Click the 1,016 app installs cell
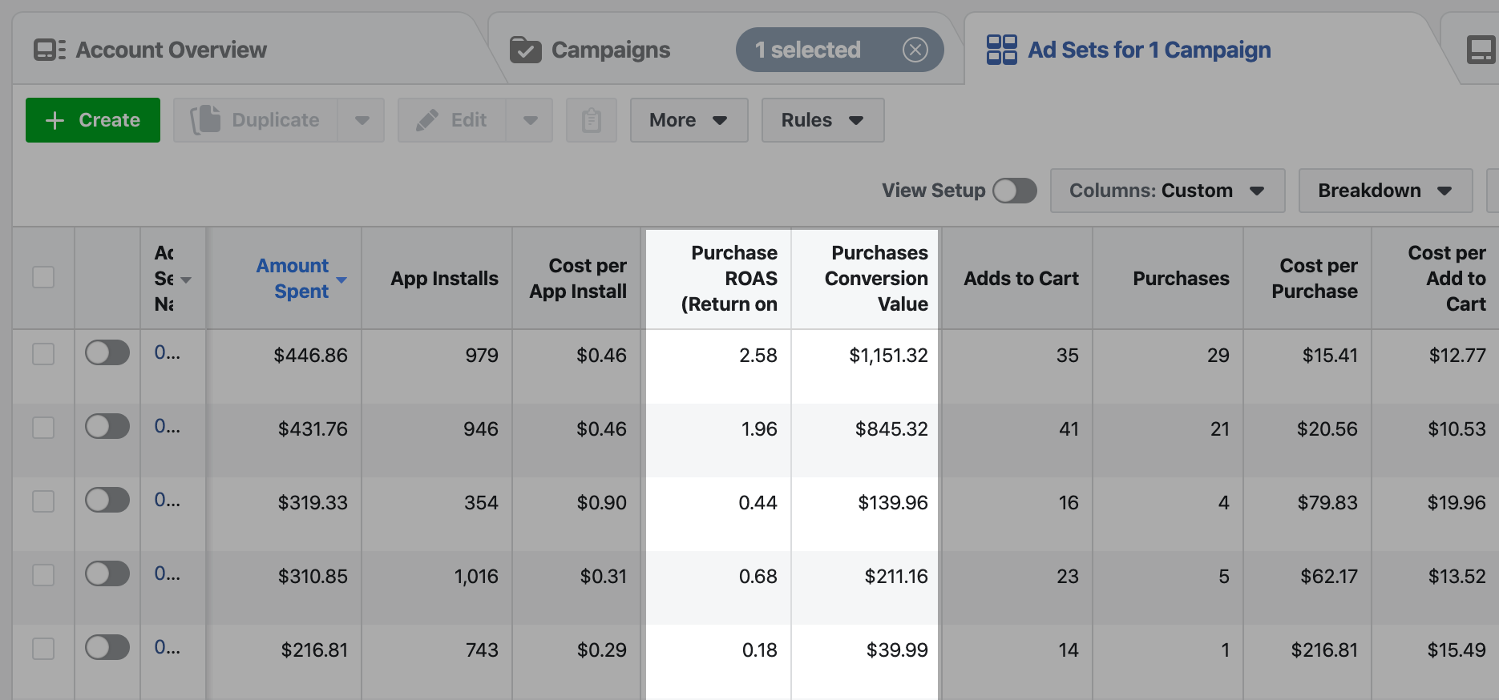This screenshot has height=700, width=1499. coord(476,577)
